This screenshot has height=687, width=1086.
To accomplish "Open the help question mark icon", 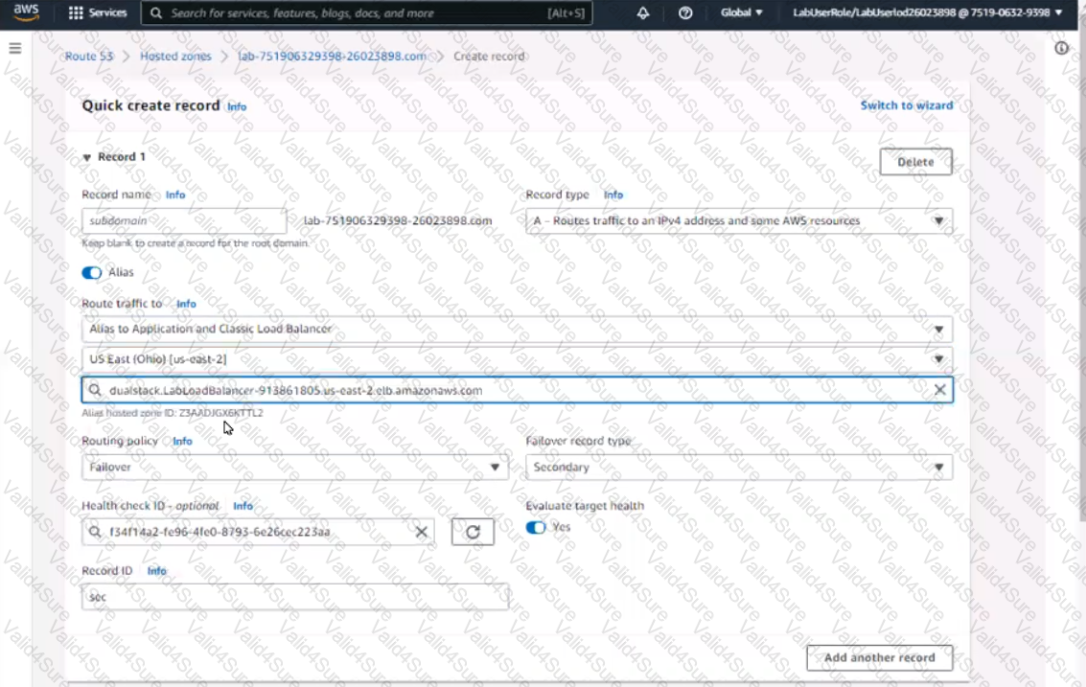I will tap(685, 13).
